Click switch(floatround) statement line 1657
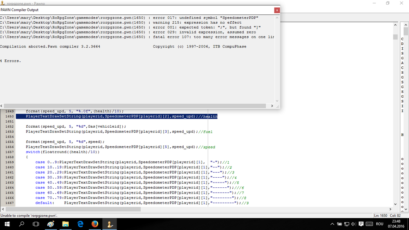The width and height of the screenshot is (409, 230). 63,152
